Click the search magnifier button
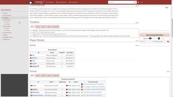173x97 pixels. click(135, 2)
